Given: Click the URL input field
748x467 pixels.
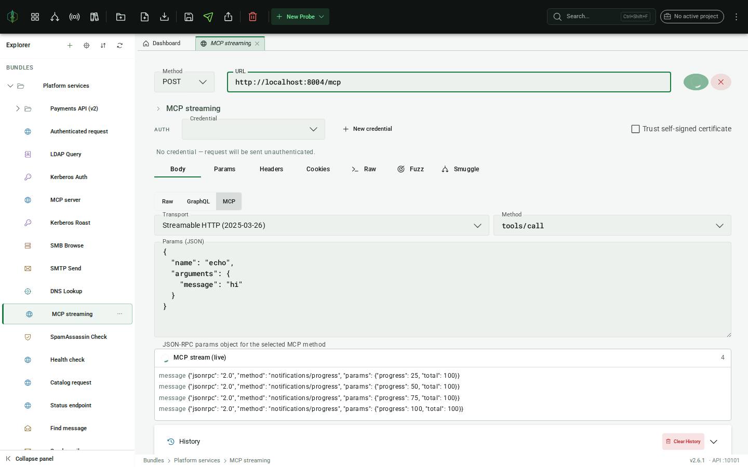Looking at the screenshot, I should click(x=449, y=82).
